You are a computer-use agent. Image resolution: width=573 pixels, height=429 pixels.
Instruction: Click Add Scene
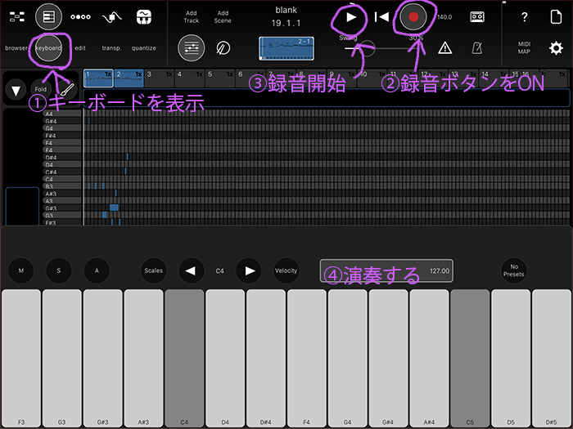point(223,17)
